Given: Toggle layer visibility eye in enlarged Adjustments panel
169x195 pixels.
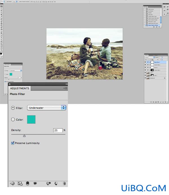Looking at the screenshot, I should click(35, 183).
